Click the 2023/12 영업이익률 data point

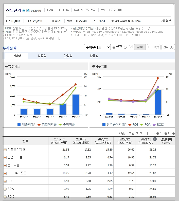76,84
